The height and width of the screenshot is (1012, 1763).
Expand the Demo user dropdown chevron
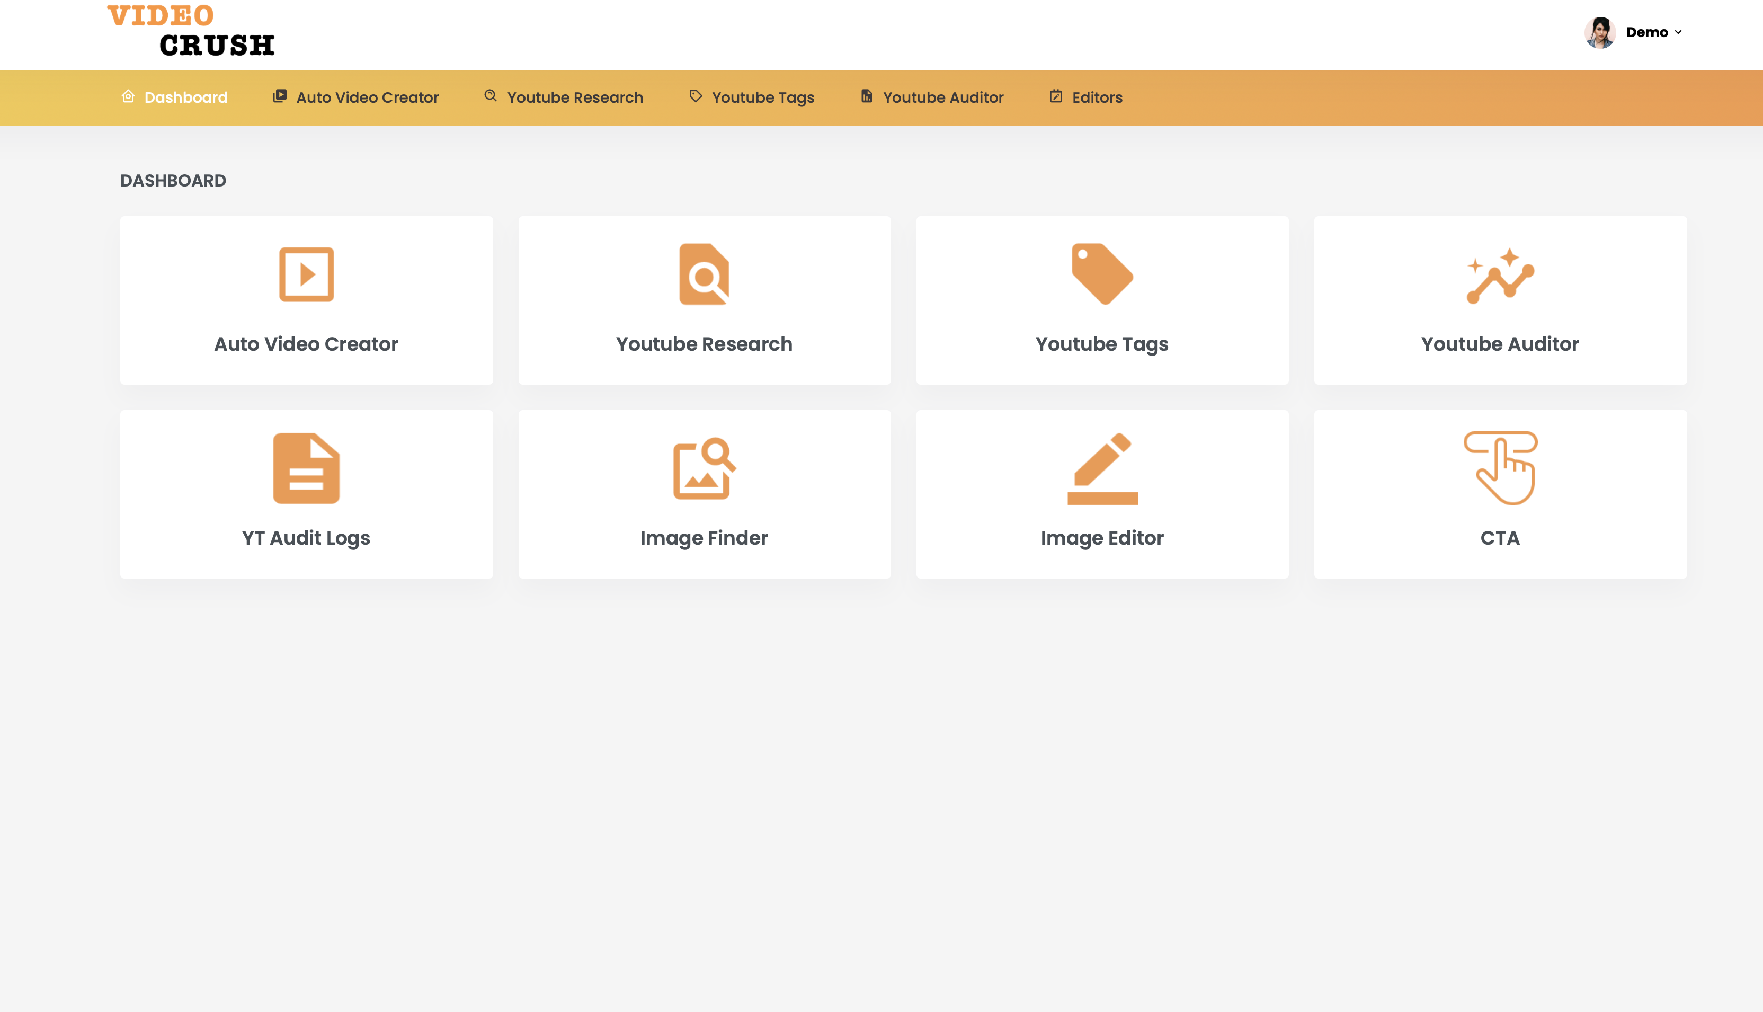(x=1678, y=32)
